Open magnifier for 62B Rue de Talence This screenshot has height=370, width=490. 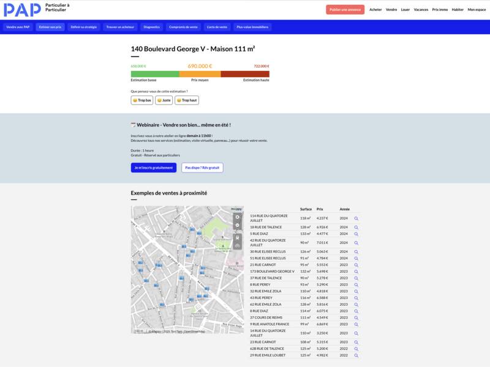pyautogui.click(x=356, y=349)
